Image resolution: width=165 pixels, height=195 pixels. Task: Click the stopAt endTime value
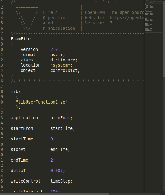[x=59, y=149]
